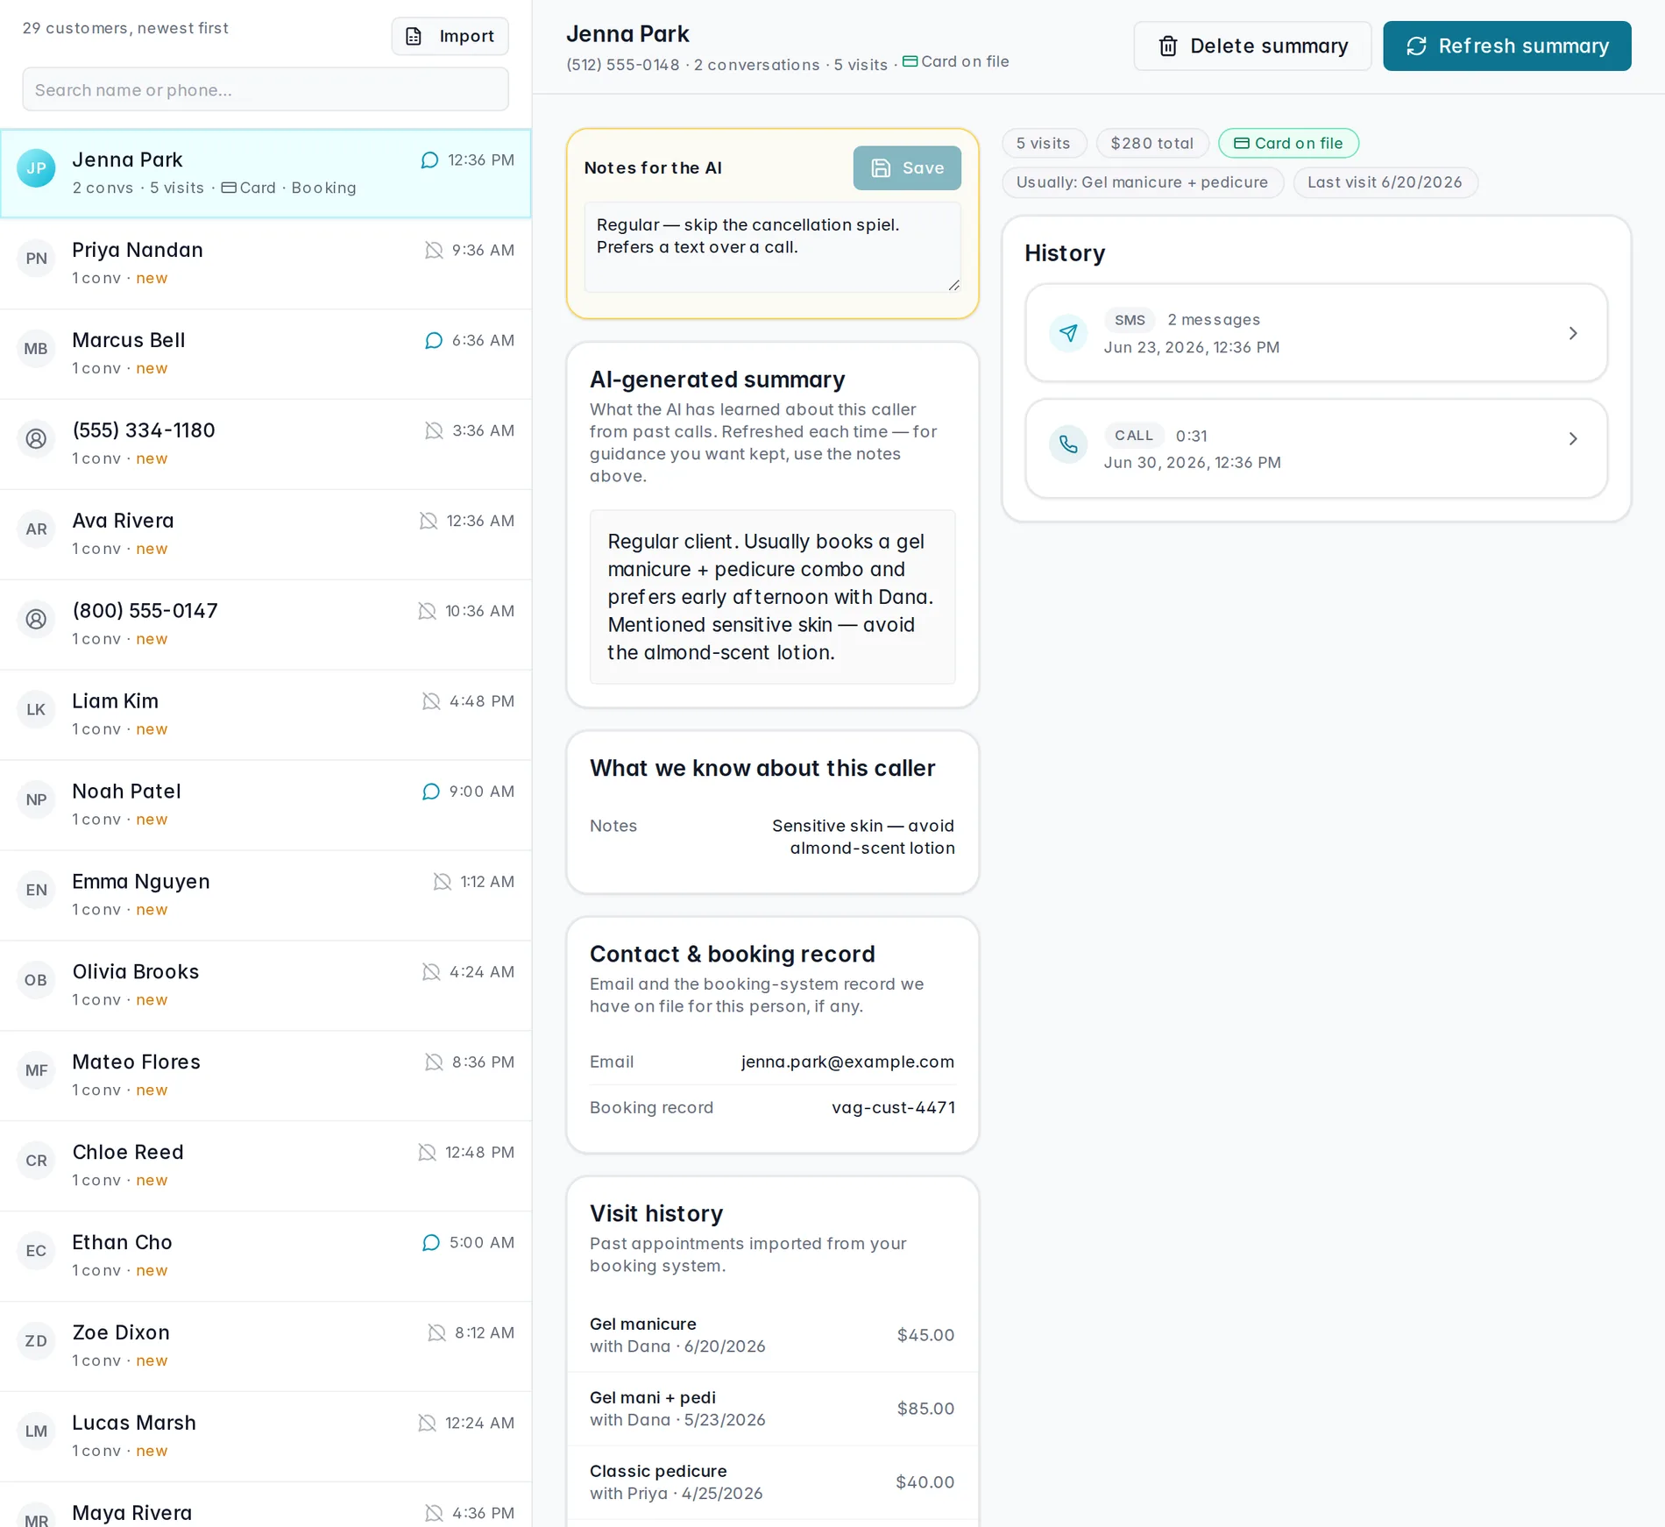Click the muted chat icon on (800) 555-0147 row
The image size is (1665, 1527).
pyautogui.click(x=427, y=612)
